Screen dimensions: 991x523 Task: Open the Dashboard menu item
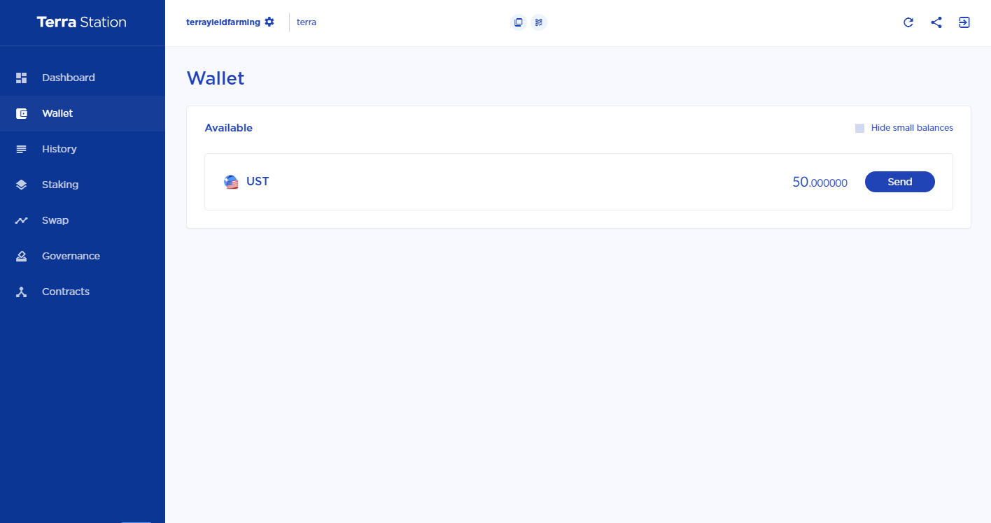pos(83,78)
